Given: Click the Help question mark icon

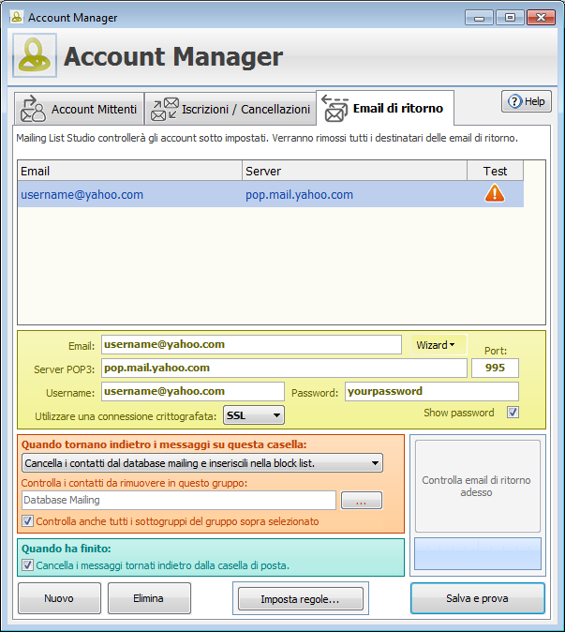Looking at the screenshot, I should tap(514, 102).
